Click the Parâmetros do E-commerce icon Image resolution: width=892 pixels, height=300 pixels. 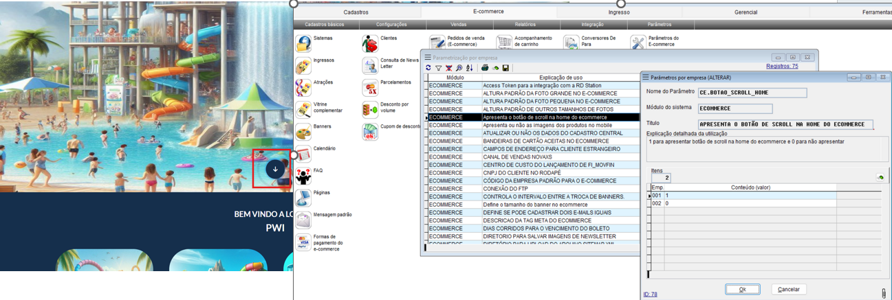click(638, 43)
